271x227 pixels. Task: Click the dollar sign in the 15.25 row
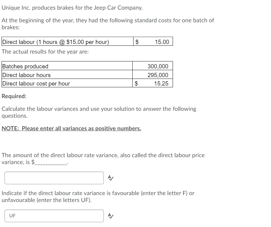click(137, 84)
